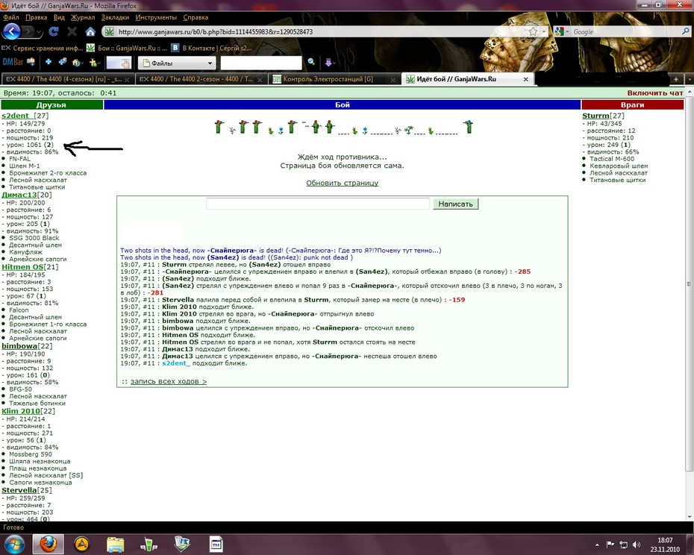
Task: Focus the battle chat message input field
Action: pos(318,204)
